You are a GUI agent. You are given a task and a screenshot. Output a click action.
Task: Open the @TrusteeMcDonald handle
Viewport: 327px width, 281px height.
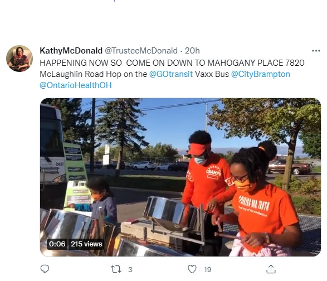click(x=141, y=51)
